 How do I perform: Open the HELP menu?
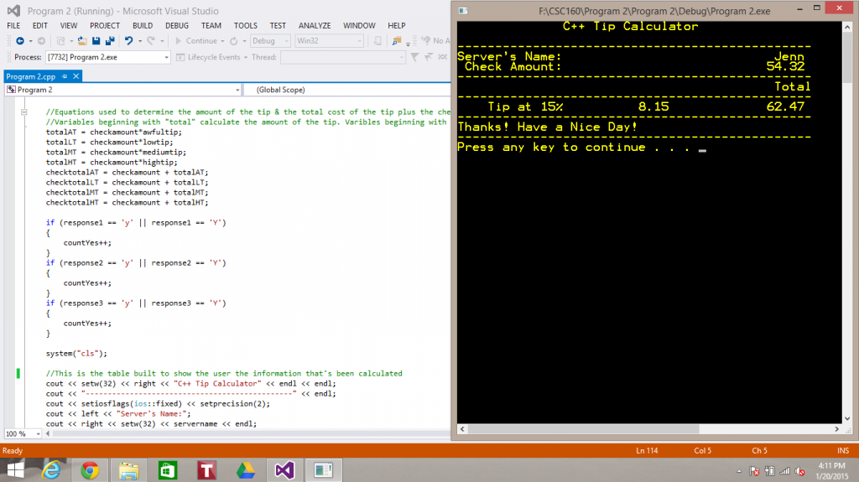[x=397, y=26]
